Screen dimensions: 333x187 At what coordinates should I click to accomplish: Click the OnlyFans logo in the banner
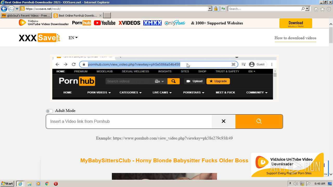(x=175, y=23)
